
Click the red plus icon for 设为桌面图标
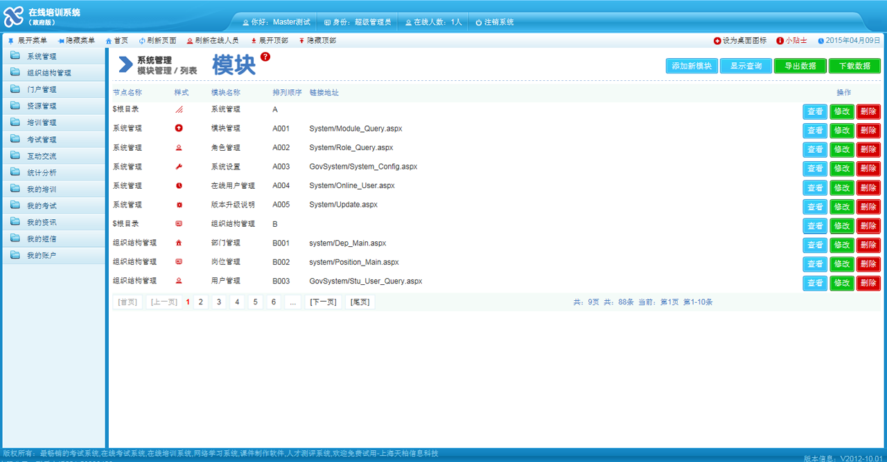(x=717, y=41)
